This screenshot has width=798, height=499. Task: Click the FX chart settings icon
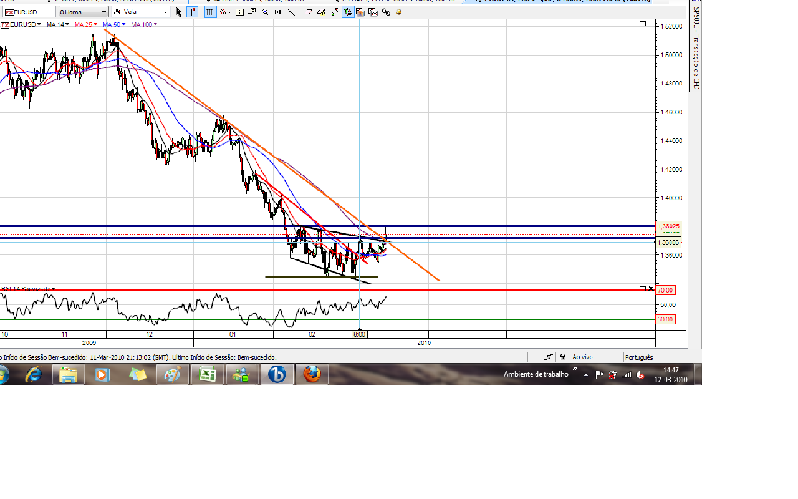tap(373, 12)
